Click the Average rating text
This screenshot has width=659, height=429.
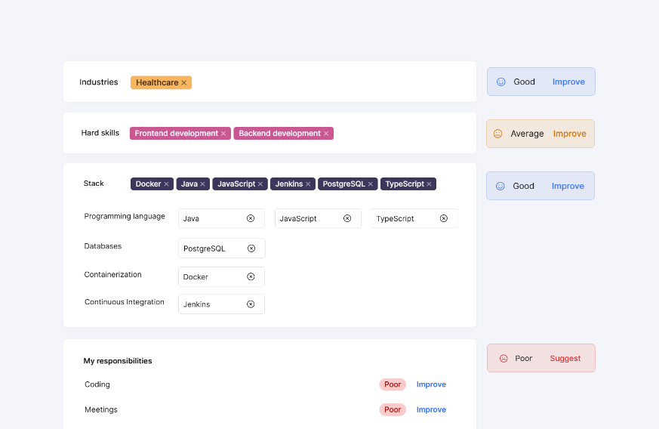(x=527, y=134)
